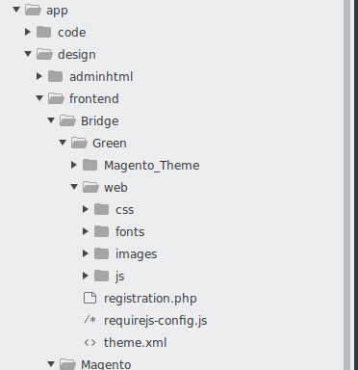Screen dimensions: 358x370
Task: Click the images folder icon
Action: click(x=102, y=253)
